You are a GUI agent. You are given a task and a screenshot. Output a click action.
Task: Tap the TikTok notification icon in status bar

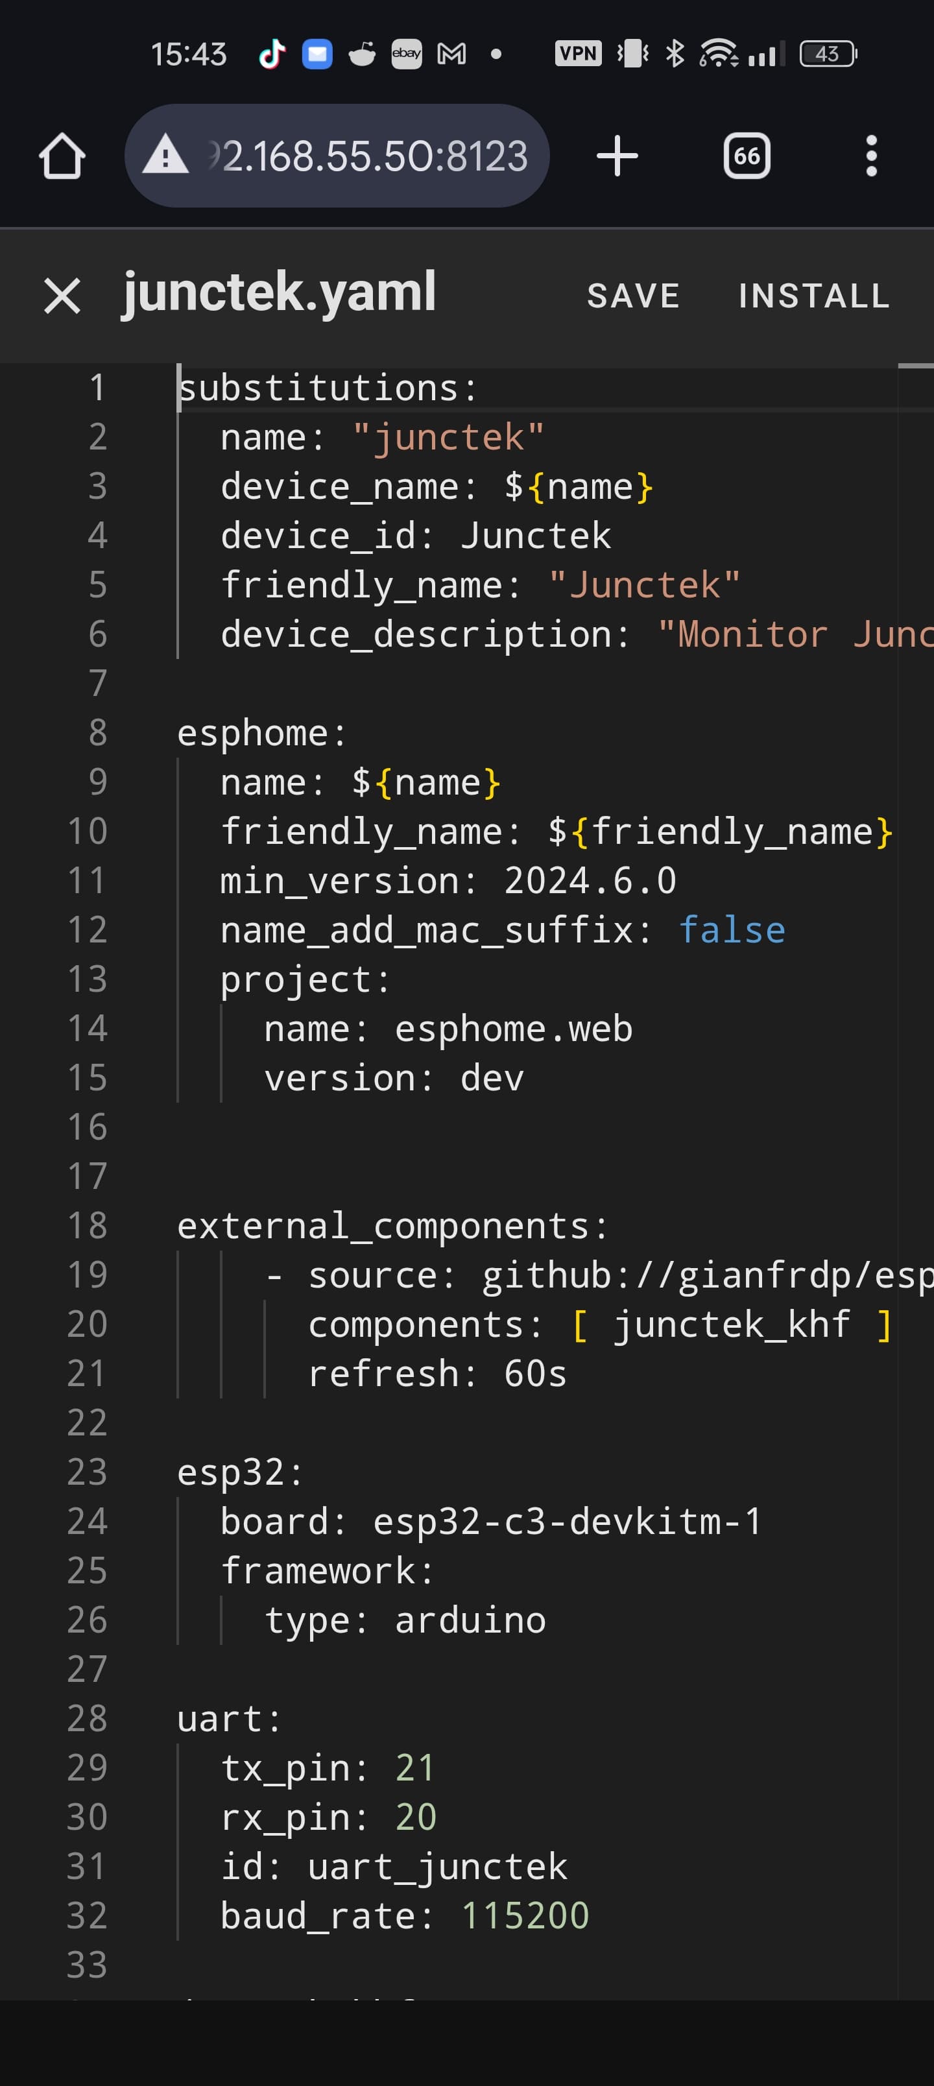pos(271,54)
